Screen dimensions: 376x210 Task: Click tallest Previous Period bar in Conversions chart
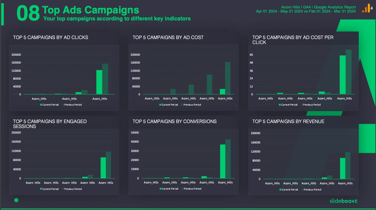coord(228,159)
